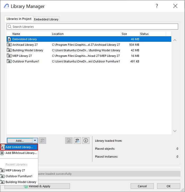Open the Add button dropdown arrow

coord(35,140)
